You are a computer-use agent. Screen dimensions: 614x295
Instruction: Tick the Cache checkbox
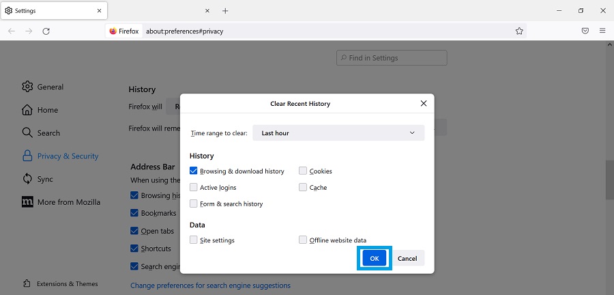(x=303, y=188)
